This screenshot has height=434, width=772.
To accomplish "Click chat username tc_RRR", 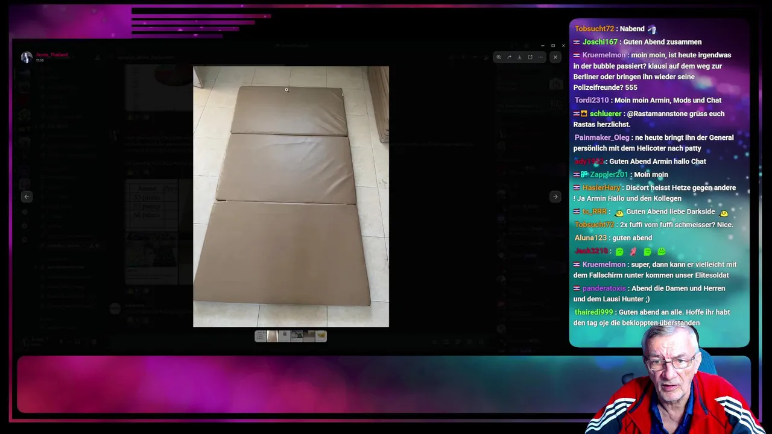I will pyautogui.click(x=595, y=212).
